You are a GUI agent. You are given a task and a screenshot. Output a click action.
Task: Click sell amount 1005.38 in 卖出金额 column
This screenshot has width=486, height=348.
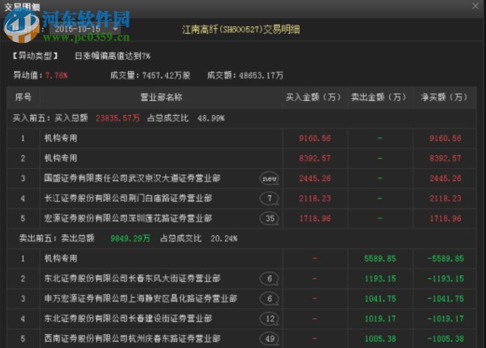tap(380, 339)
